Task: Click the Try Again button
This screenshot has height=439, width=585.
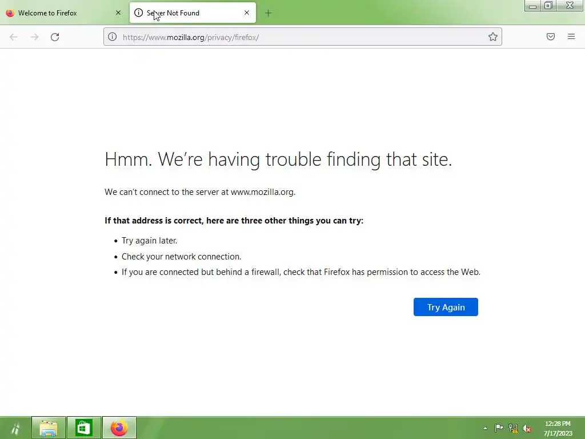Action: [446, 307]
